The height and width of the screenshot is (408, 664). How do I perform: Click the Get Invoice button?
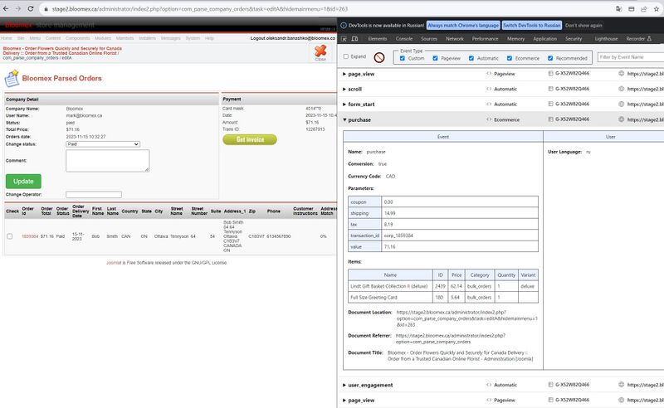click(250, 139)
